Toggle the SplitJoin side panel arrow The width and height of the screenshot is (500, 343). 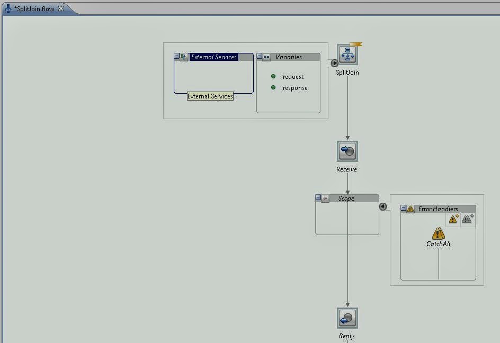[x=334, y=63]
